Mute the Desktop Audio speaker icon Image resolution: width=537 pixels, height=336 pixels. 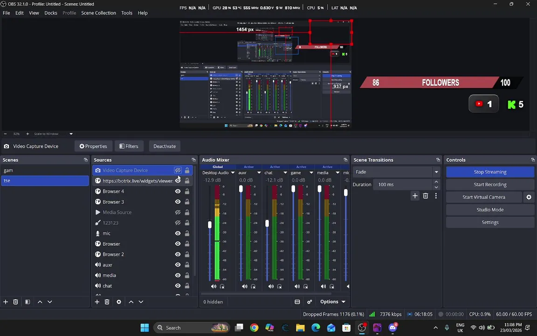pyautogui.click(x=213, y=286)
